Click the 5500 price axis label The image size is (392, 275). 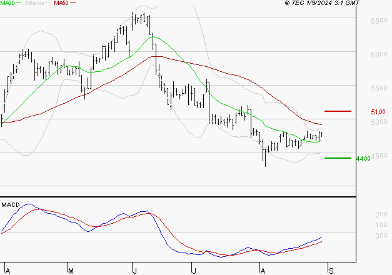[x=379, y=88]
